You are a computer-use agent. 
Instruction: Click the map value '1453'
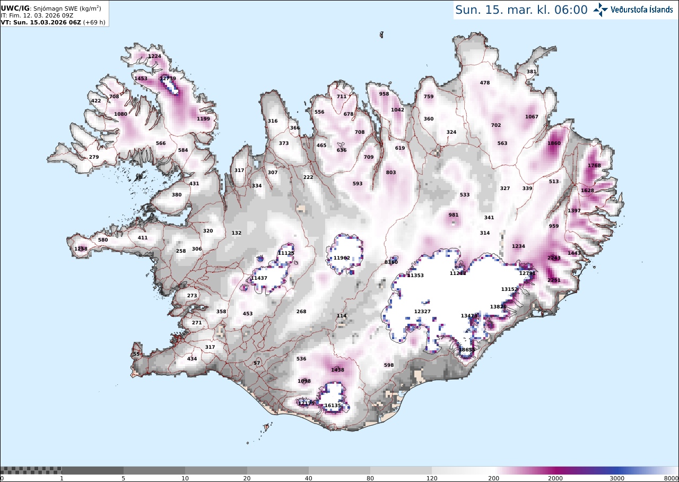[141, 79]
